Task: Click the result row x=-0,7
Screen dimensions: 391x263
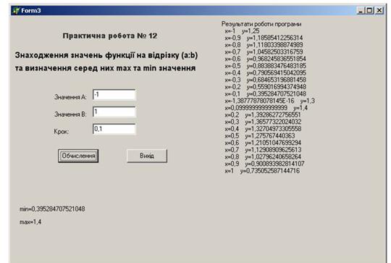Action: click(264, 52)
